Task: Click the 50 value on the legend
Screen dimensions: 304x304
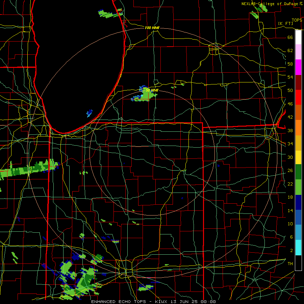Action: pyautogui.click(x=290, y=91)
